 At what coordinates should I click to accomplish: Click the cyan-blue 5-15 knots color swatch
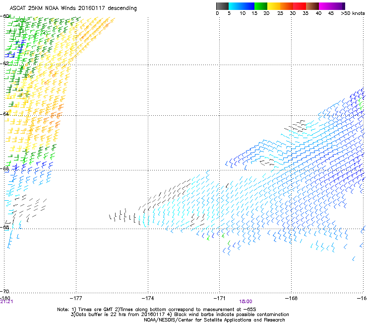click(242, 6)
